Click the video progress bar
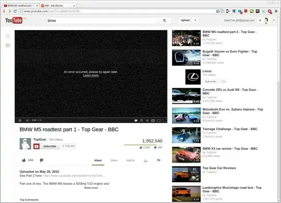Screen dimensions: 281x203 [91, 118]
